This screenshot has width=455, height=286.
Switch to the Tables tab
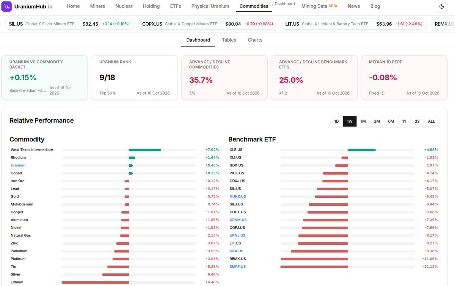229,40
